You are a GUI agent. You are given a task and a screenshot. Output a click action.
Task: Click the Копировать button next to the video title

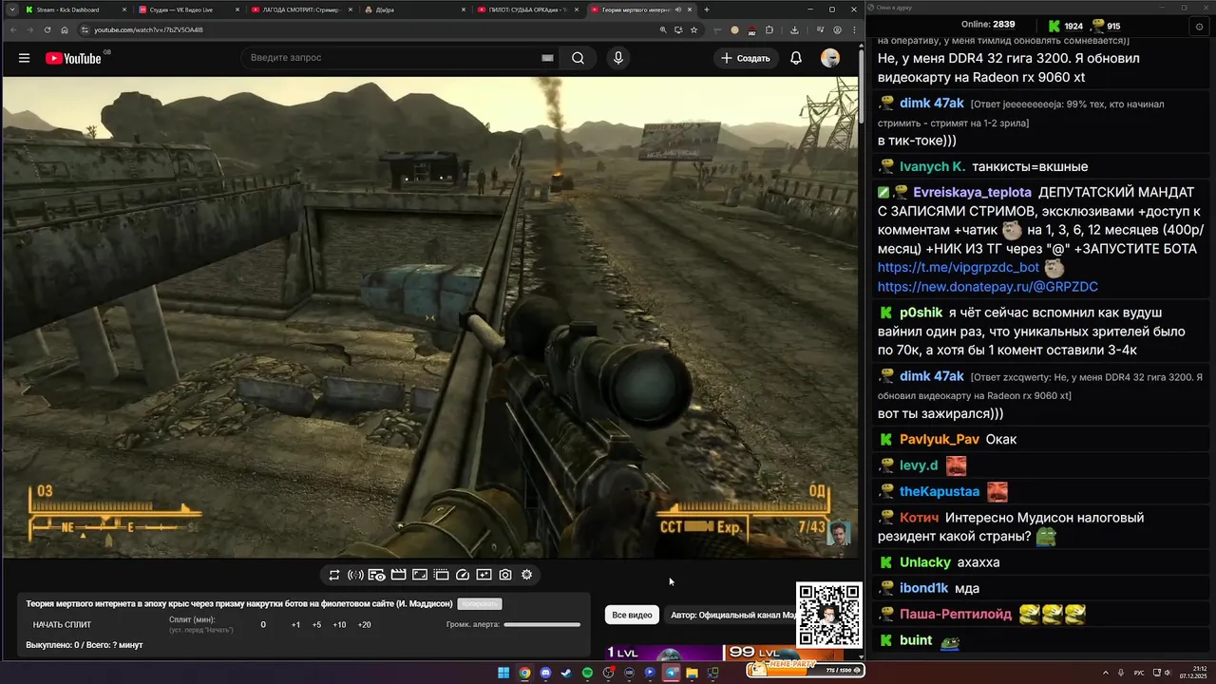pyautogui.click(x=479, y=603)
